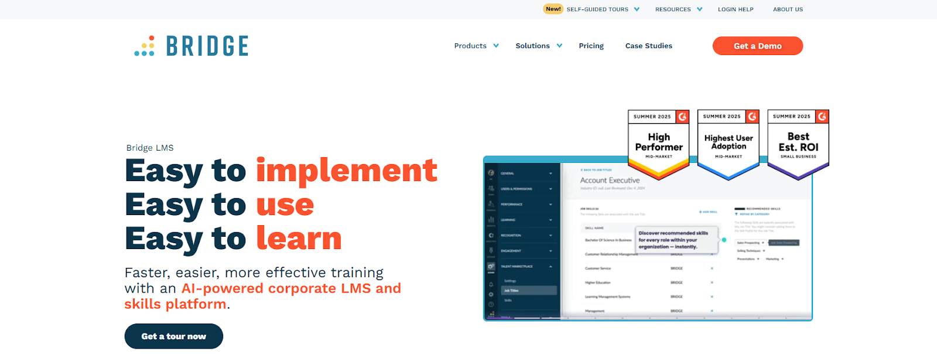
Task: Click the Get a tour now button
Action: (x=173, y=336)
